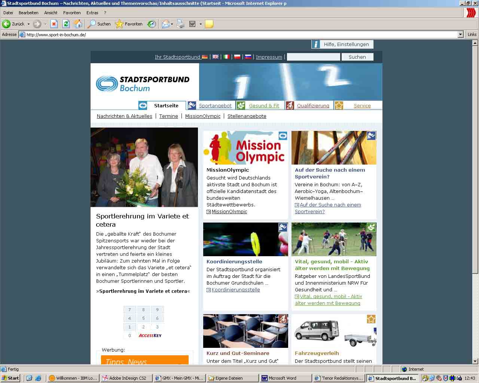Click the Startseite tab icon
Screen dimensions: 479x383
click(143, 105)
